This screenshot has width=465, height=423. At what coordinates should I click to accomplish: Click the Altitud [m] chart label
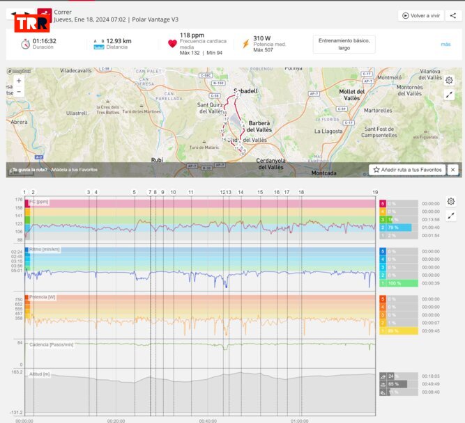pyautogui.click(x=40, y=374)
